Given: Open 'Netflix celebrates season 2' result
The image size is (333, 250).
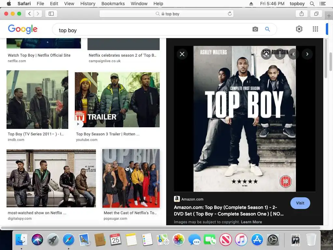Looking at the screenshot, I should click(x=123, y=55).
